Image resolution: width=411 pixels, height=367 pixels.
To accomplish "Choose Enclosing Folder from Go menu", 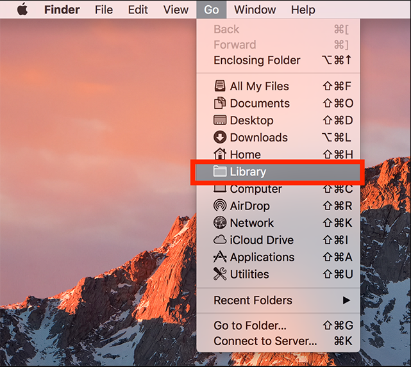I will (278, 60).
